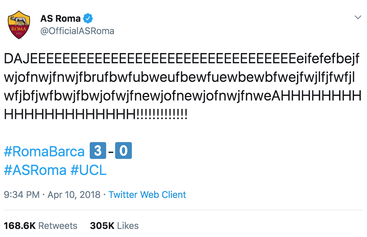Click the tweet line beginning wfjbfjwf
This screenshot has height=237, width=367.
click(183, 96)
